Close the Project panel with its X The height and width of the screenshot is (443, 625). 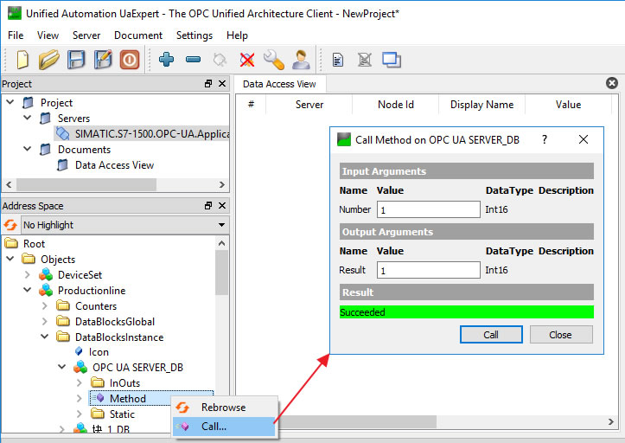coord(222,83)
